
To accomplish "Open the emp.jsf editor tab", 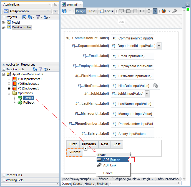I will click(72, 5).
